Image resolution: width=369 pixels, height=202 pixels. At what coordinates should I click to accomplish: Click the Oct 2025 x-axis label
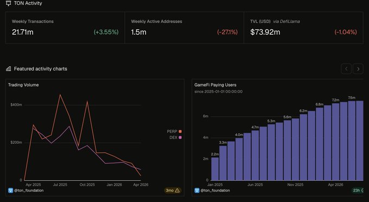(87, 185)
